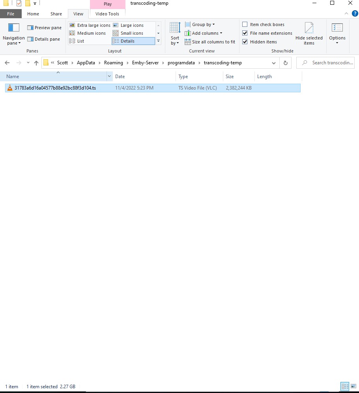Collapse the ribbon with chevron
Viewport: 359px width, 393px height.
pos(346,13)
